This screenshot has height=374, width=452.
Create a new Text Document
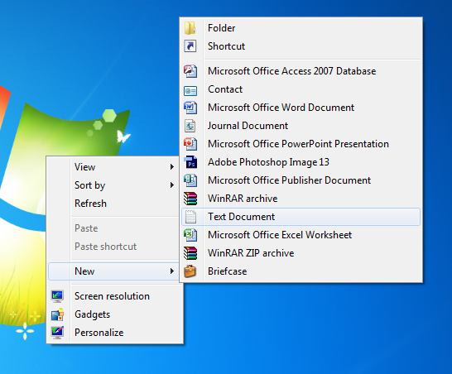301,217
